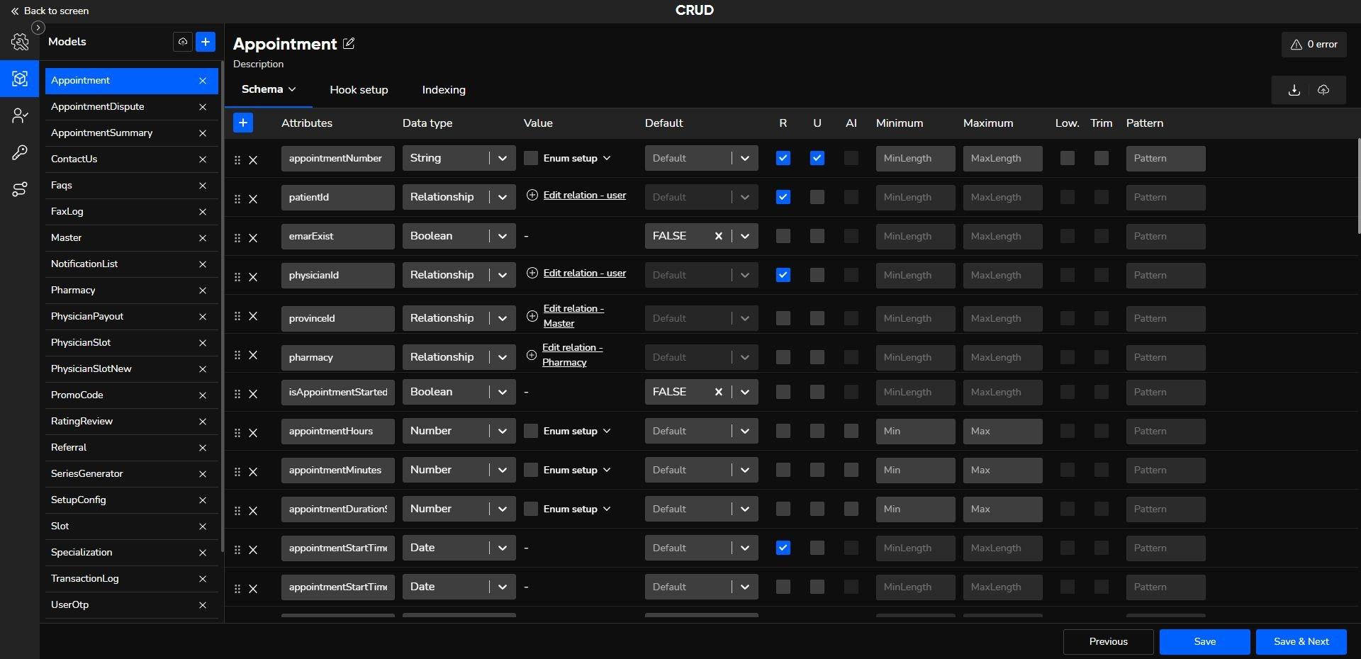This screenshot has height=659, width=1361.
Task: Open isAppointmentStarted Default dropdown arrow
Action: click(745, 392)
